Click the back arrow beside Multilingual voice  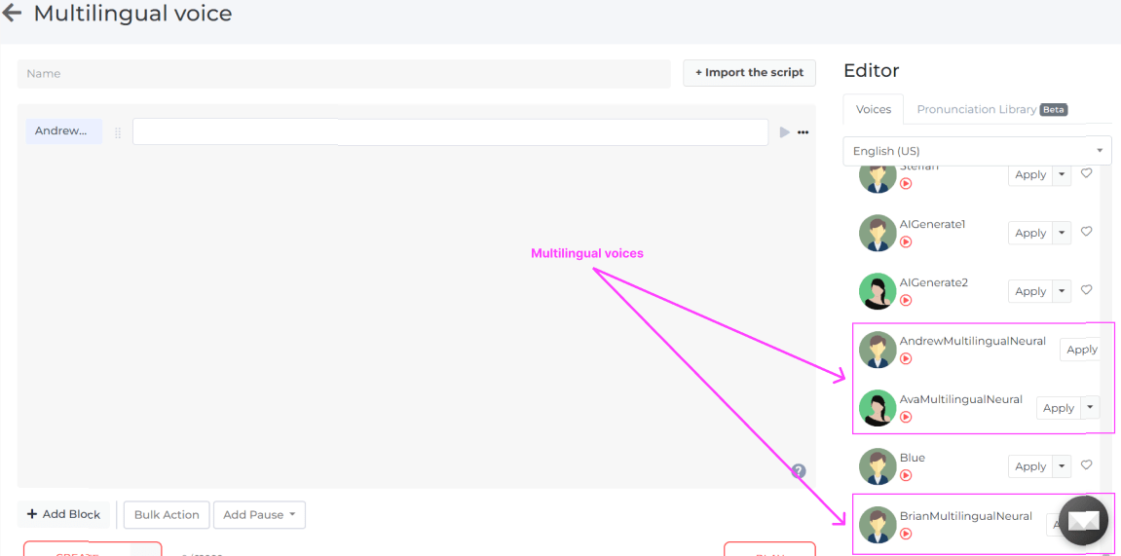tap(12, 14)
